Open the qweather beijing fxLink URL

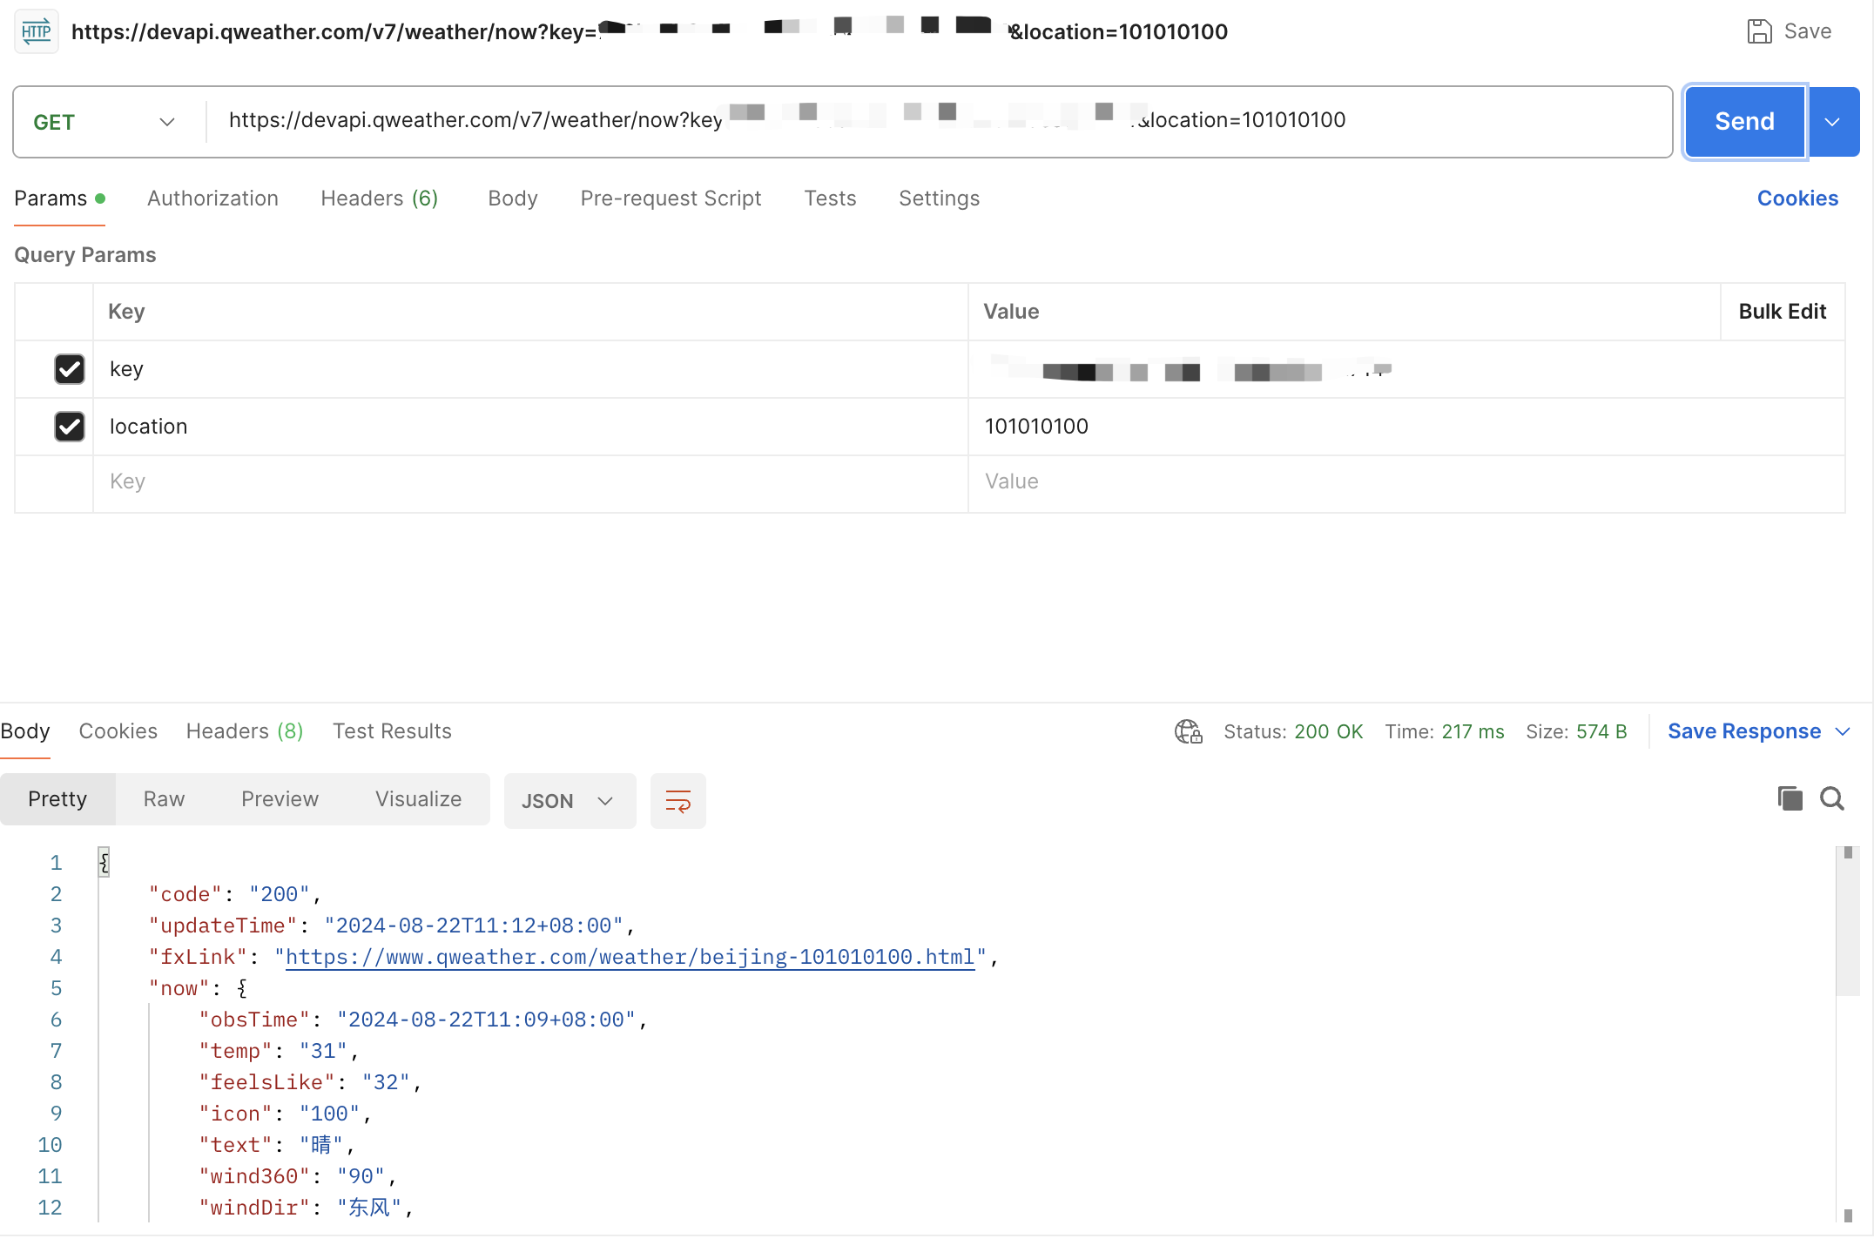point(630,957)
